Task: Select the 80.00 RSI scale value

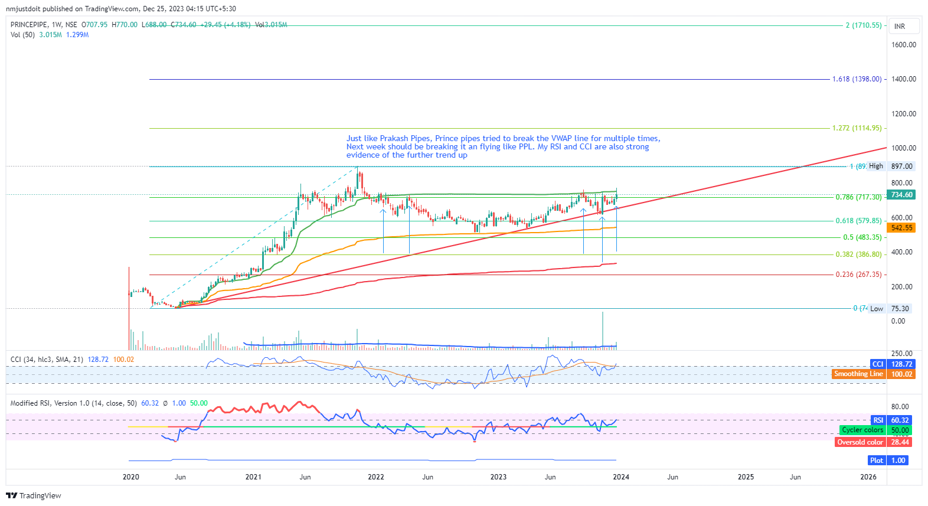Action: 900,407
